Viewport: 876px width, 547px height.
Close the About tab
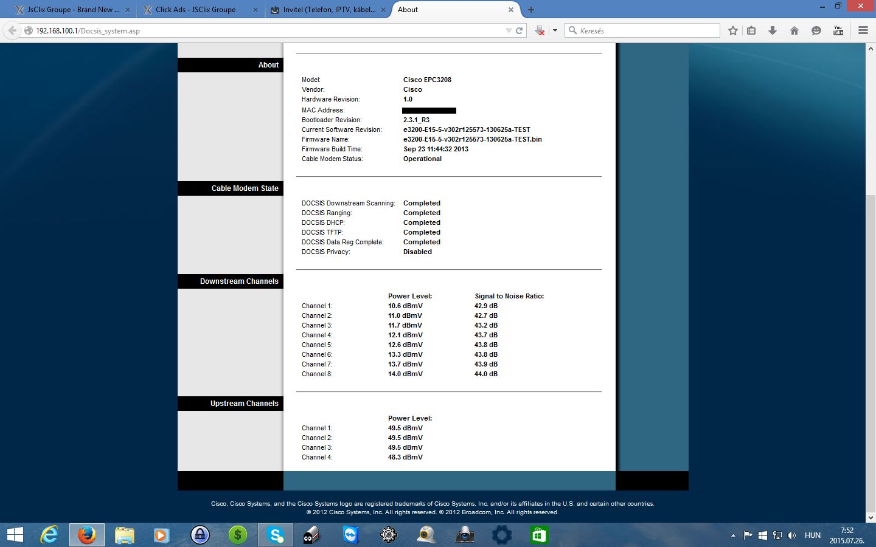coord(511,10)
